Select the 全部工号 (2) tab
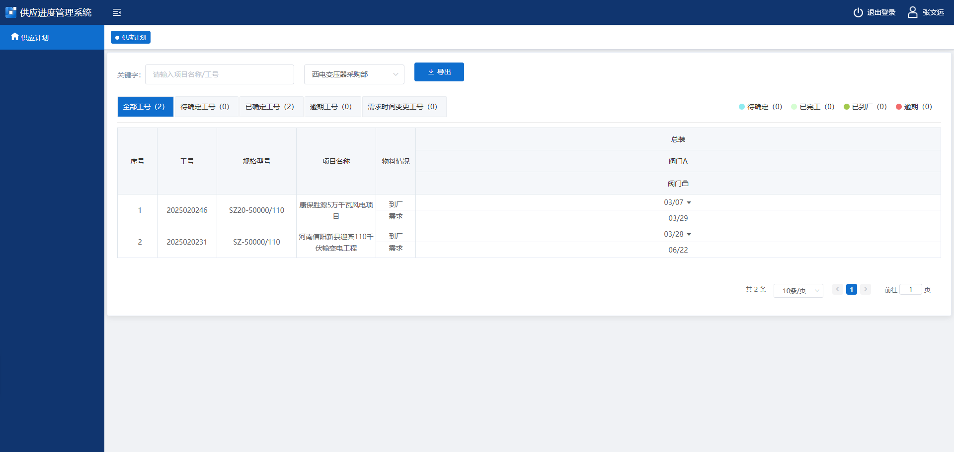 click(145, 107)
